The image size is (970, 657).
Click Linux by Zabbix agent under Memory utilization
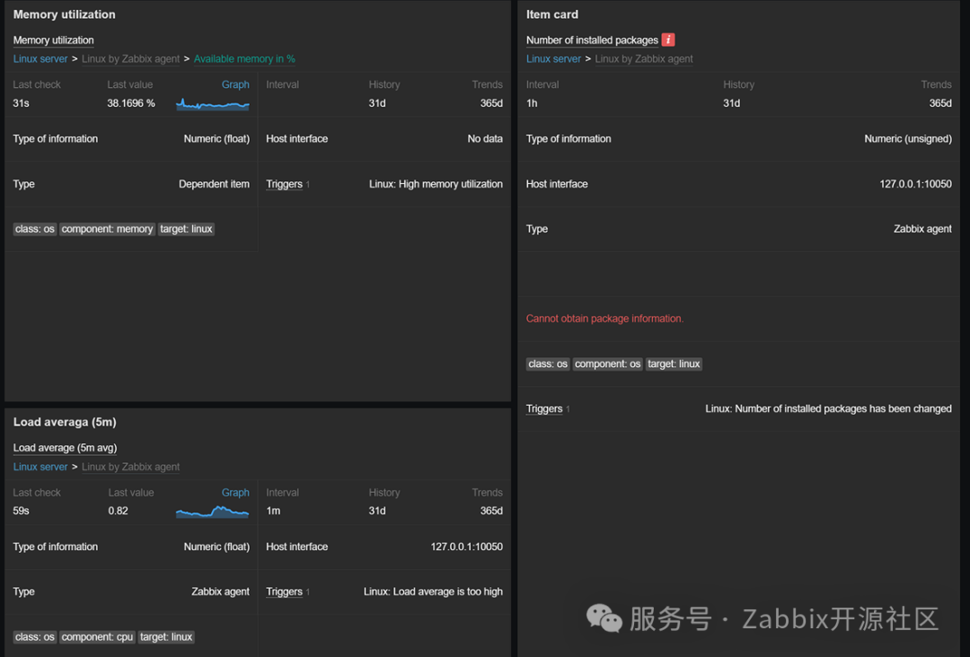coord(130,59)
